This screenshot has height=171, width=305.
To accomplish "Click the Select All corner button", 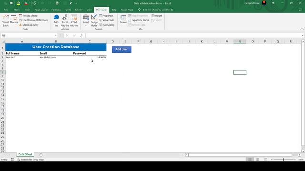I will [x=3, y=41].
